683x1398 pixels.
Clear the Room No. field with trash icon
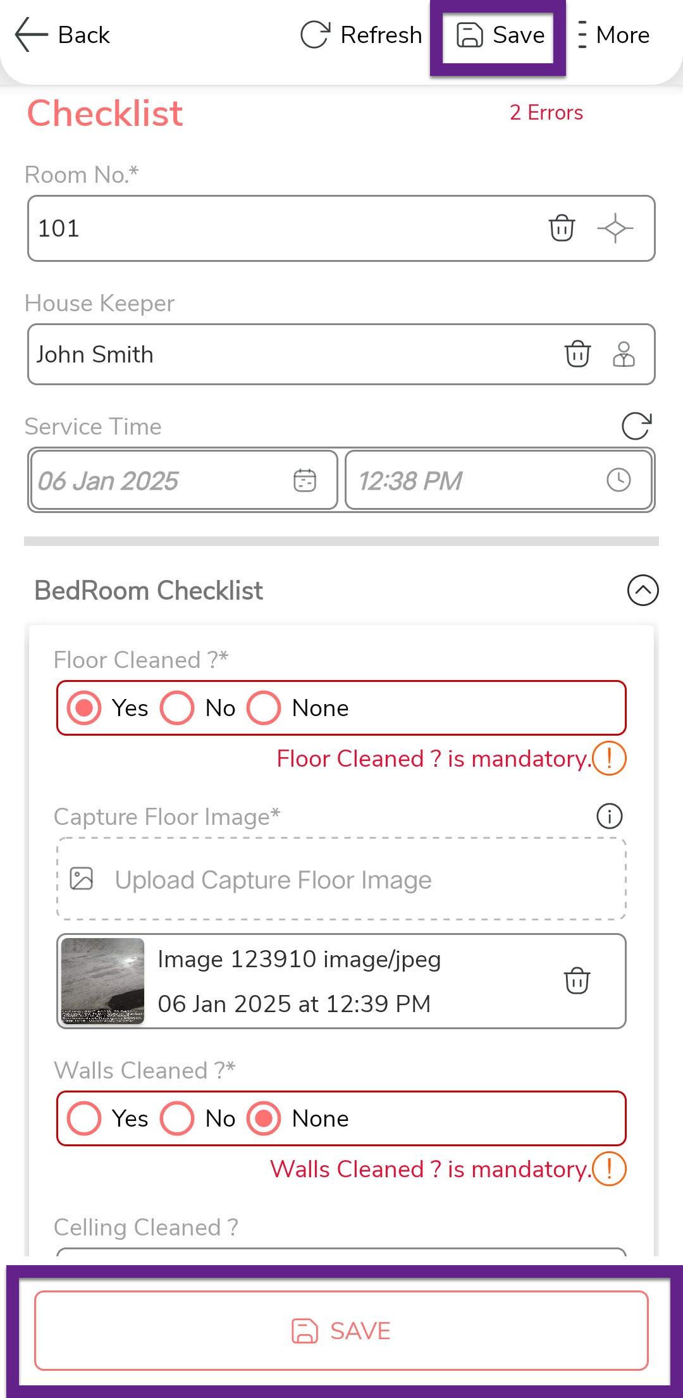click(x=562, y=228)
